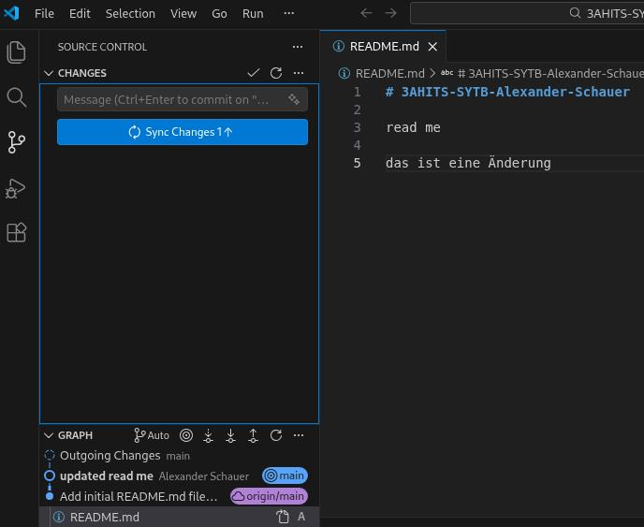Open Run and Debug view
Viewport: 644px width, 527px height.
[16, 188]
